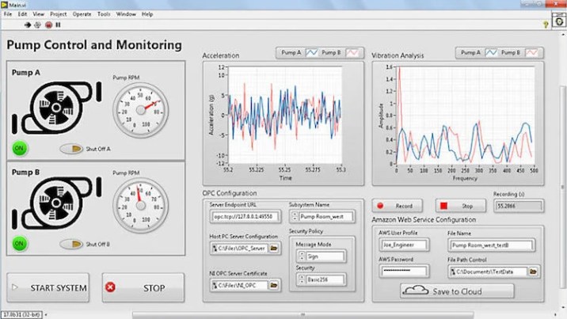567x319 pixels.
Task: Open context help question mark icon
Action: [x=546, y=25]
